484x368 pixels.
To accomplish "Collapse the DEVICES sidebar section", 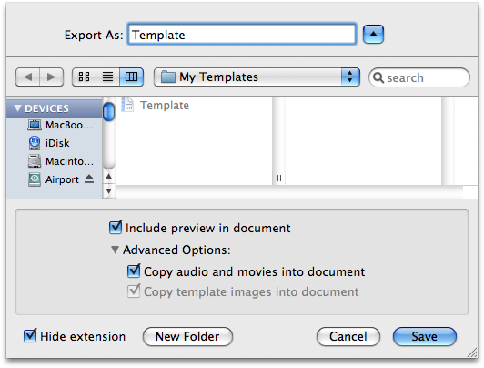I will click(17, 108).
